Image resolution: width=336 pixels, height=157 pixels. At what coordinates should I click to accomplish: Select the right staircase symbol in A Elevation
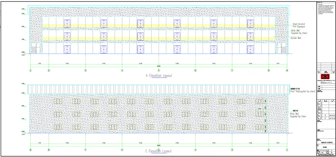coord(284,50)
